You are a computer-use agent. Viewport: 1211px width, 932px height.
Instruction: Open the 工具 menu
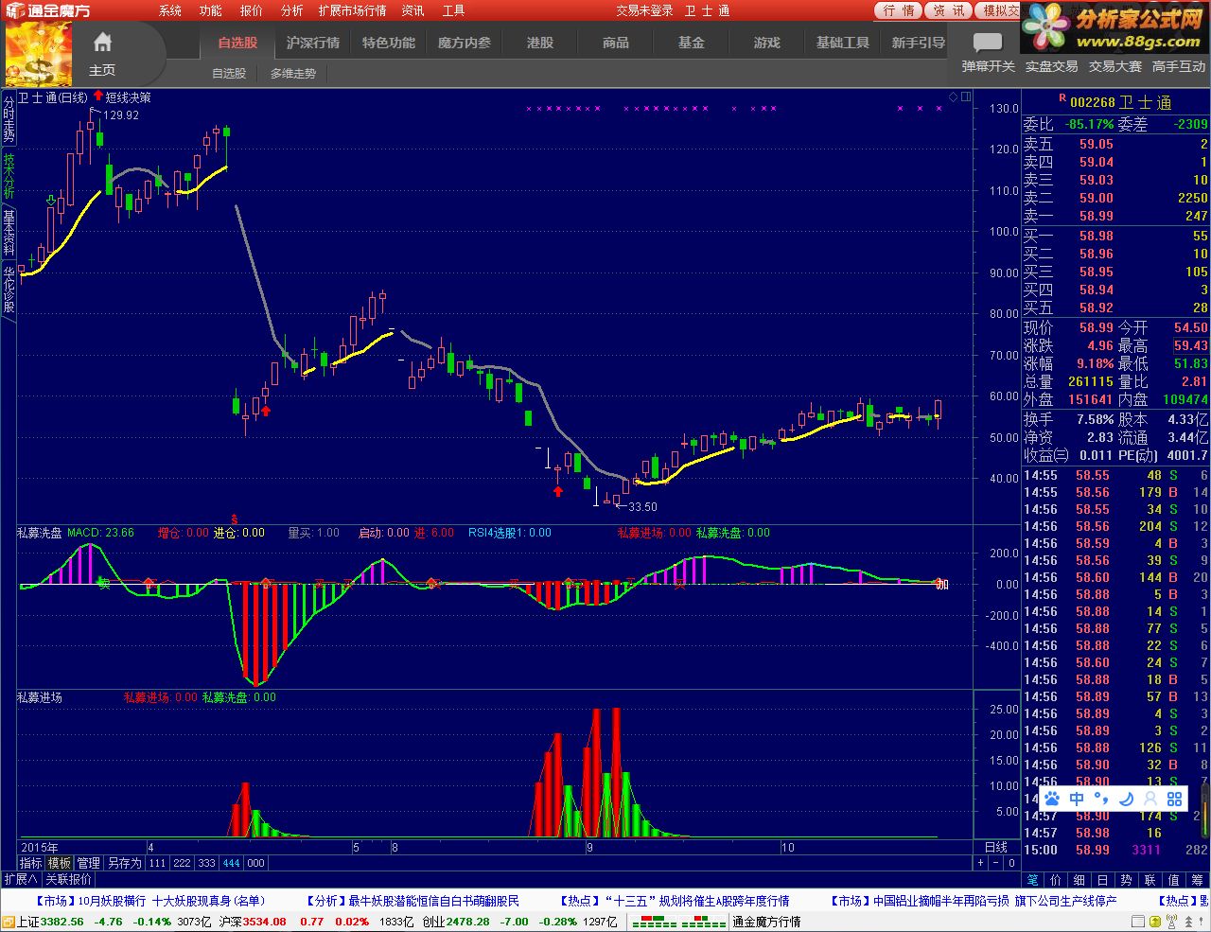click(453, 10)
